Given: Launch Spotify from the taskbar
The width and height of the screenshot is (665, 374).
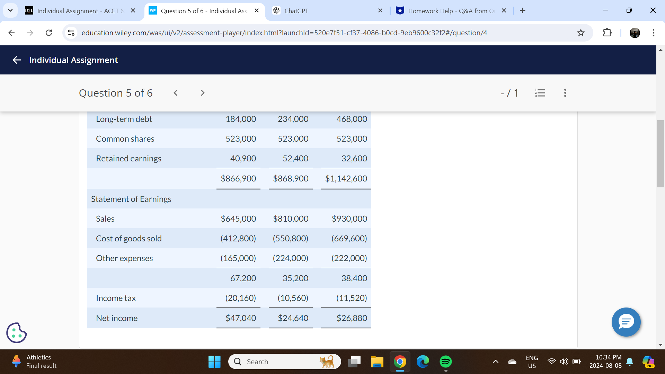Looking at the screenshot, I should point(446,361).
